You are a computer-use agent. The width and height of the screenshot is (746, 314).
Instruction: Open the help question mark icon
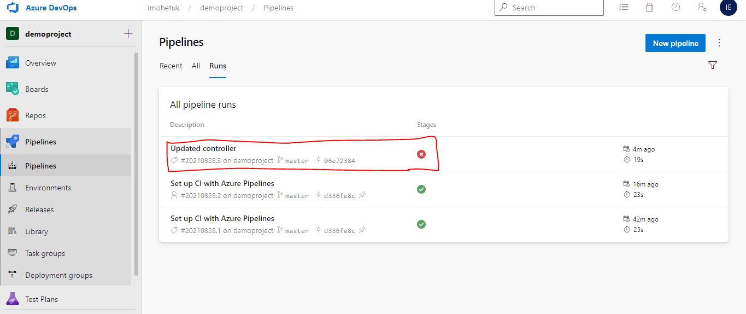tap(676, 8)
